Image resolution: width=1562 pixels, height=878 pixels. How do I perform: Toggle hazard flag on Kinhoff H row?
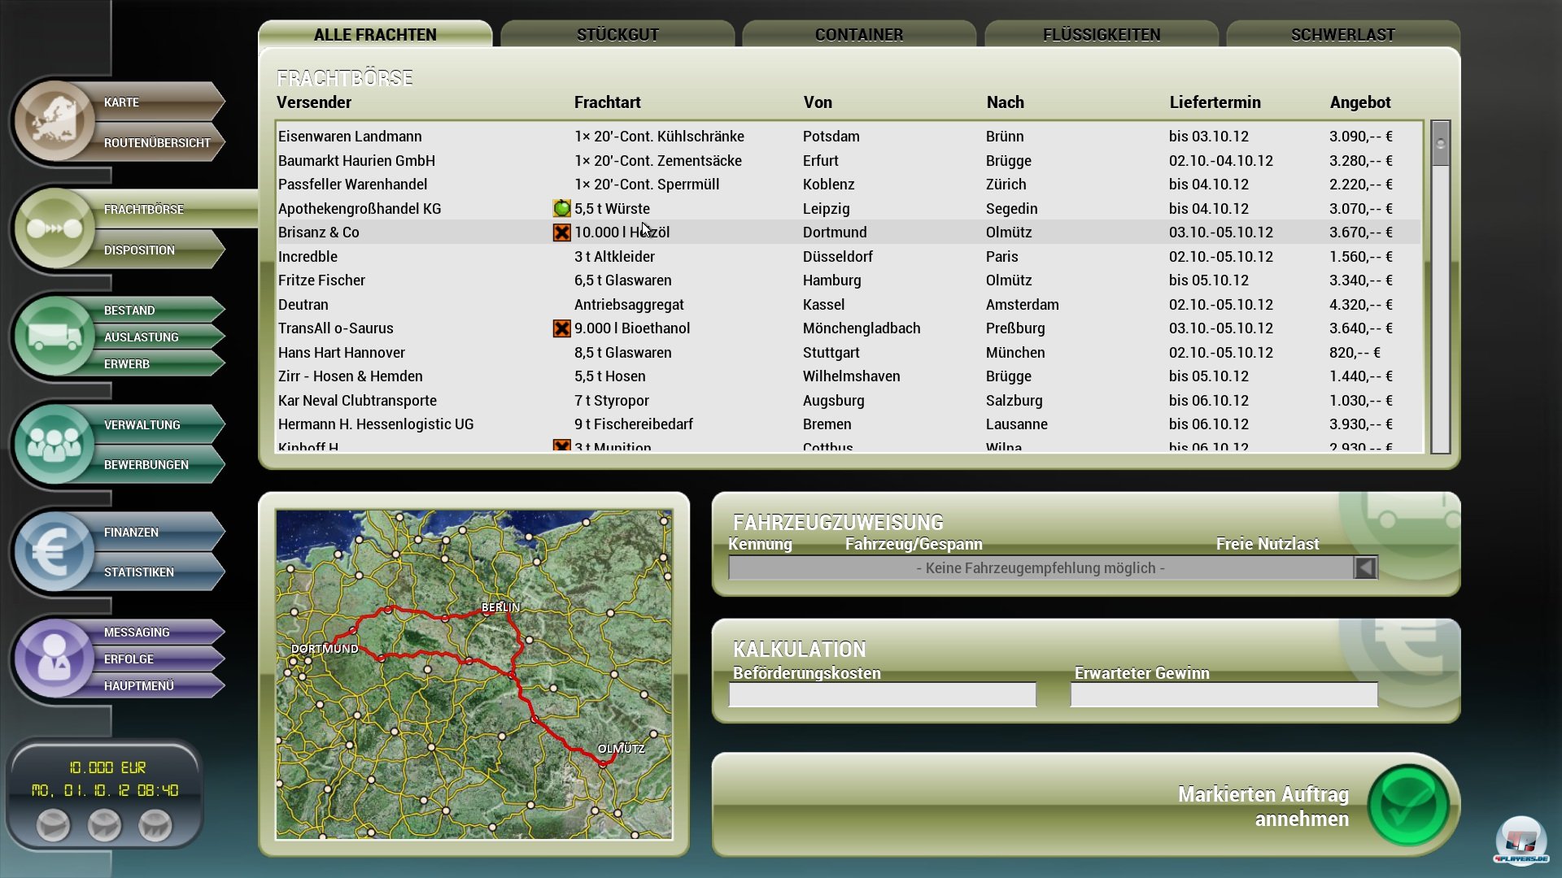coord(559,447)
